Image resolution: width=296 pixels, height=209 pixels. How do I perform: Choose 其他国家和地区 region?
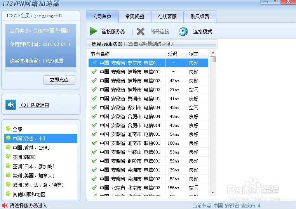coord(41,194)
